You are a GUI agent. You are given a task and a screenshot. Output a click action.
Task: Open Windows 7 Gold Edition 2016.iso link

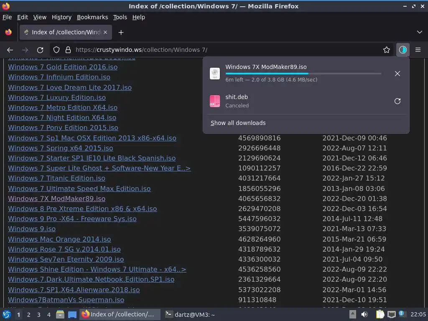63,67
